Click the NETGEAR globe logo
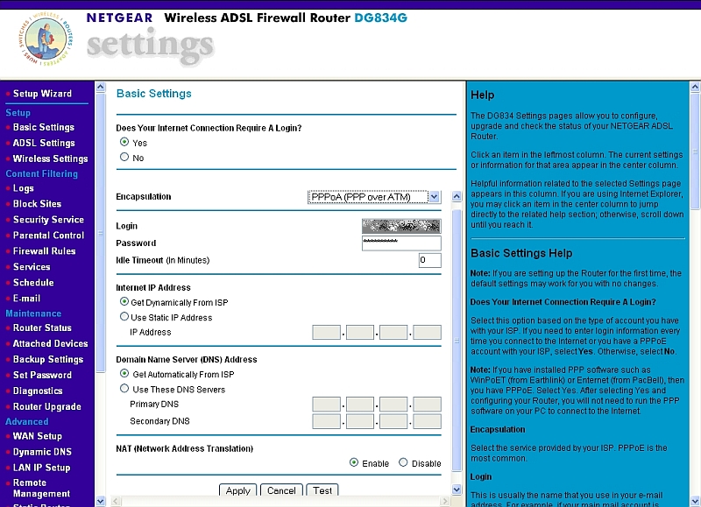This screenshot has width=701, height=507. coord(46,39)
